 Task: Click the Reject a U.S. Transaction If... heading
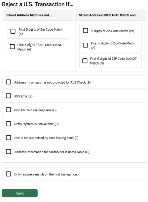[38, 4]
